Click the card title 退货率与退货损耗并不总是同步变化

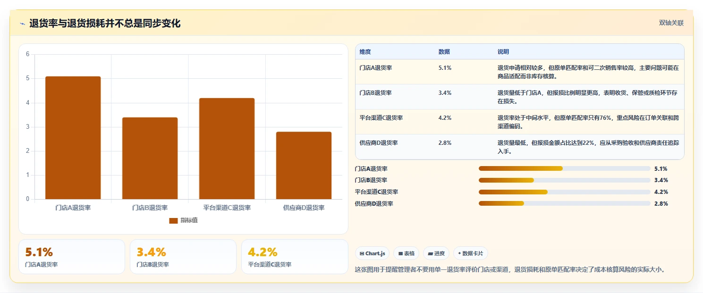(105, 24)
